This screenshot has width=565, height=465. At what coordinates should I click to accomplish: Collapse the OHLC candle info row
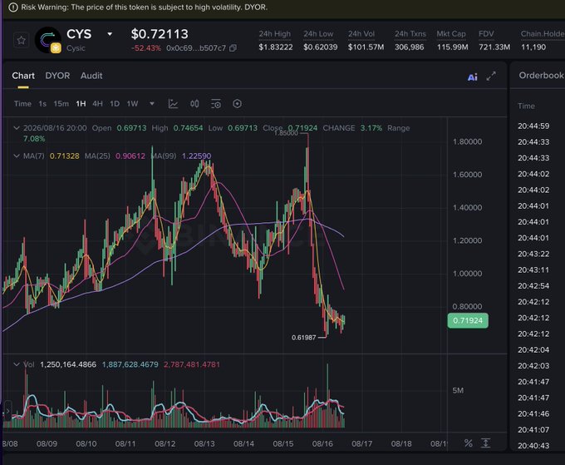pyautogui.click(x=17, y=128)
